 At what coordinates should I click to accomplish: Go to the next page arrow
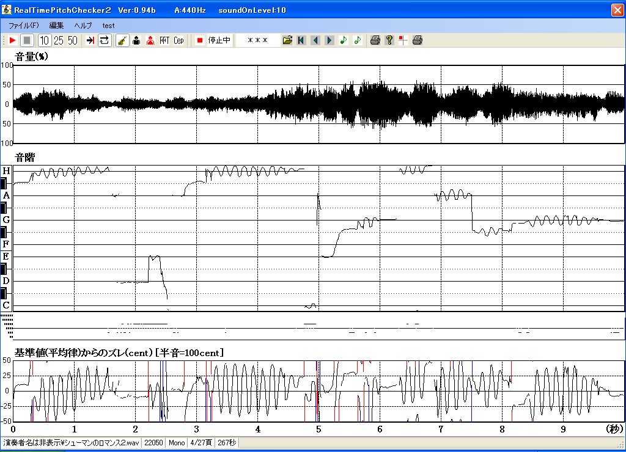[330, 40]
